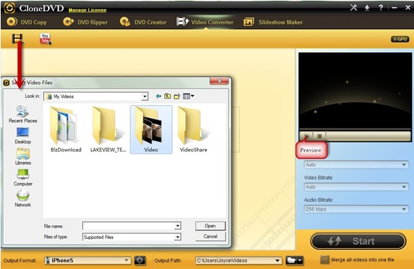Screen dimensions: 414x269
Task: Open output format settings gear
Action: [x=139, y=261]
